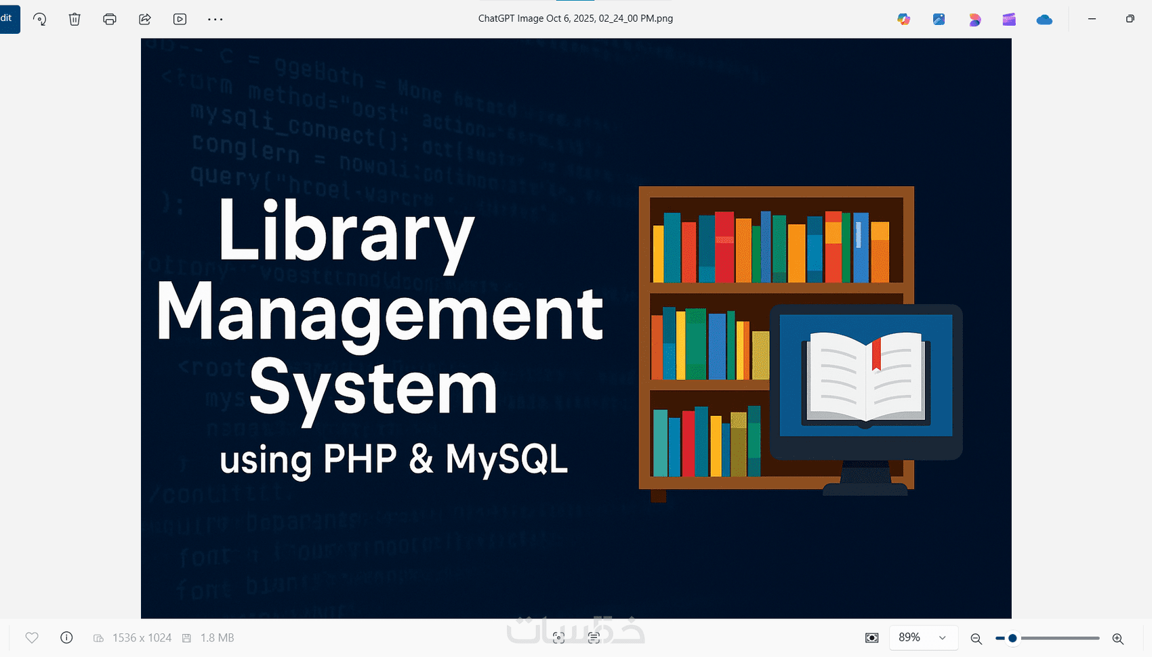Rotate the image with the rotate icon
Screen dimensions: 1152x657
coord(40,19)
